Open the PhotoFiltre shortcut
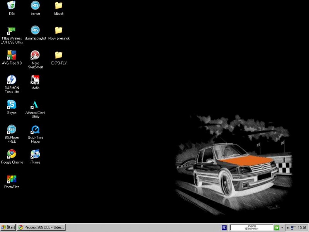 [12, 179]
